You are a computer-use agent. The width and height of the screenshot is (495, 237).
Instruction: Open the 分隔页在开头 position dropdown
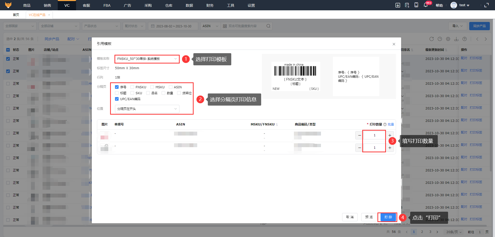pyautogui.click(x=147, y=109)
